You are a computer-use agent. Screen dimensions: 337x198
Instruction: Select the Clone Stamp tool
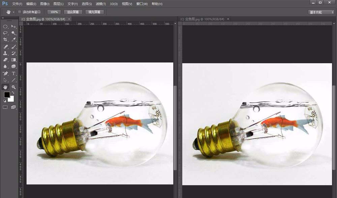coord(5,53)
